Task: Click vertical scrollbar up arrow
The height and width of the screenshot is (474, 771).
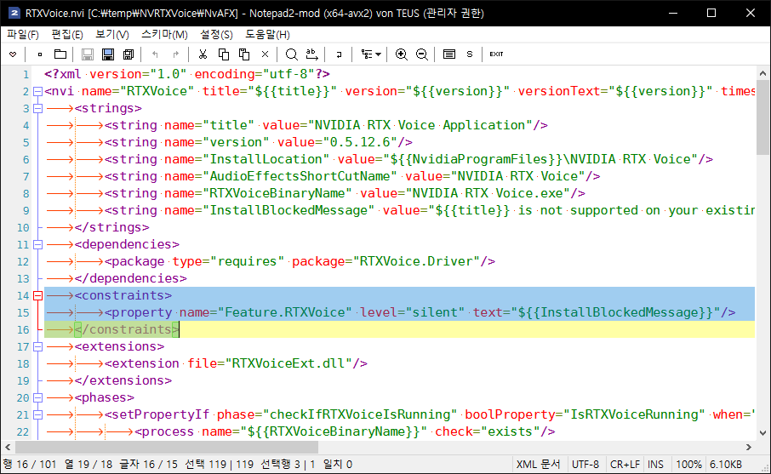Action: pos(762,74)
